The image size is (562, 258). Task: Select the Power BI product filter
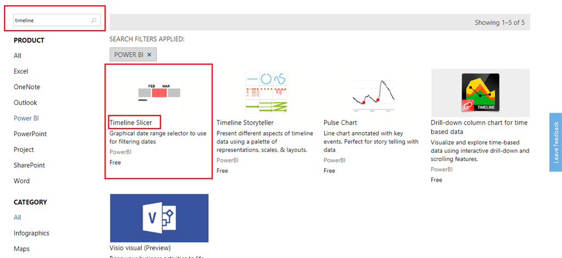[26, 118]
